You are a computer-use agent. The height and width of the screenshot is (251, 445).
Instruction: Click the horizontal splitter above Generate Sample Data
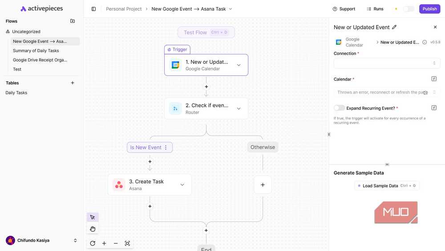click(387, 165)
